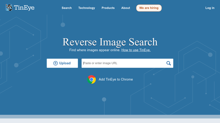The width and height of the screenshot is (220, 123).
Task: Open the How to use TinEye link
Action: pyautogui.click(x=136, y=50)
